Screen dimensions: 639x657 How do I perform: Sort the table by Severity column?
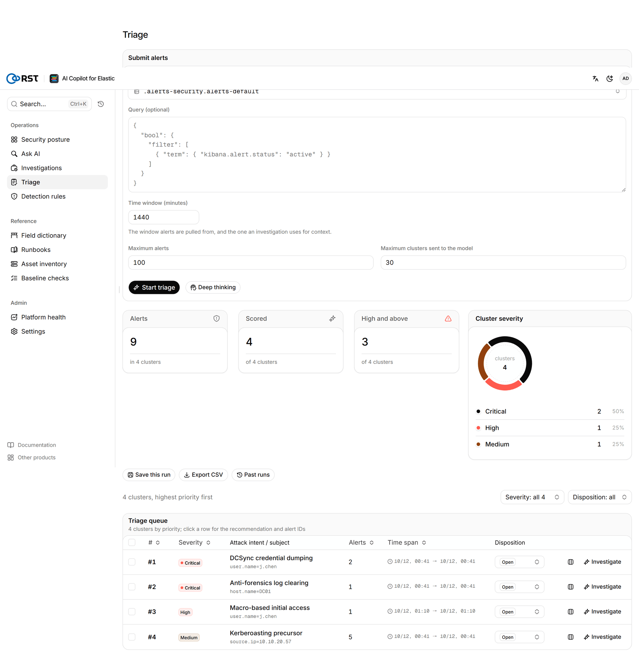click(194, 542)
